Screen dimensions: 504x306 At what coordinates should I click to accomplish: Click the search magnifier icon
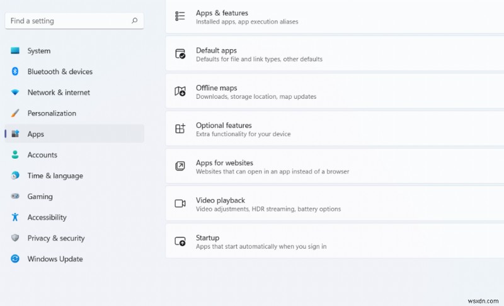click(134, 21)
